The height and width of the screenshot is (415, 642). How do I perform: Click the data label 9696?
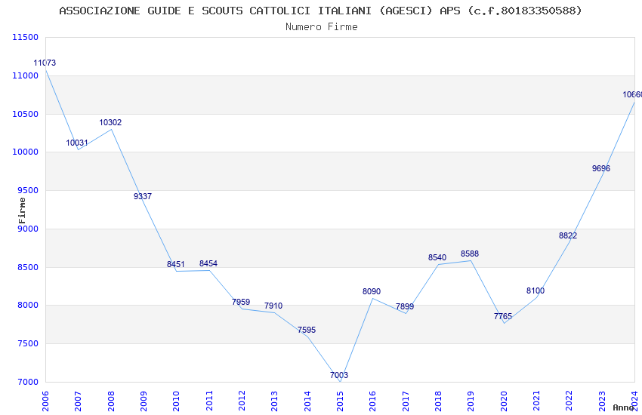coord(601,168)
